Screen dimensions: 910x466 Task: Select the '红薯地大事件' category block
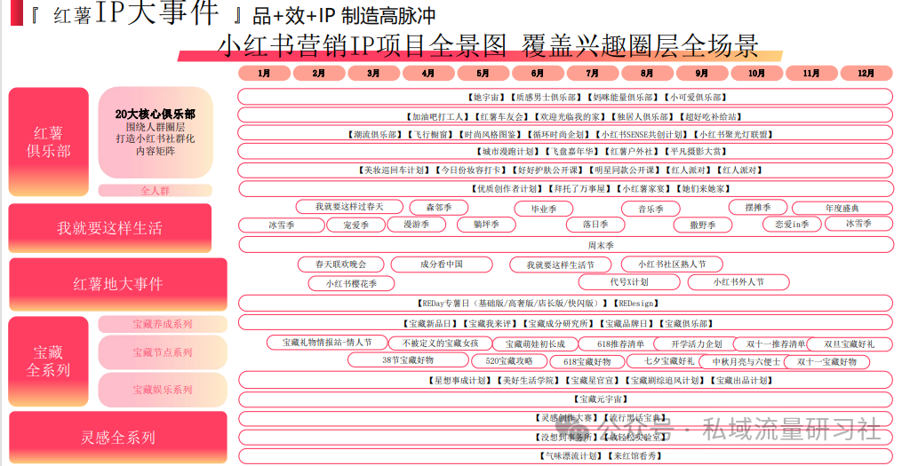pos(118,285)
